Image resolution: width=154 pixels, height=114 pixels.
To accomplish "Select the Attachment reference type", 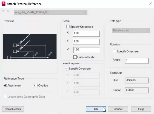I will (5, 85).
